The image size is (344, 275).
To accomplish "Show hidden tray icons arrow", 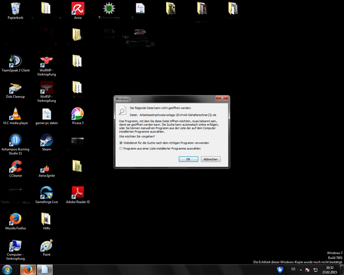I will click(x=301, y=270).
